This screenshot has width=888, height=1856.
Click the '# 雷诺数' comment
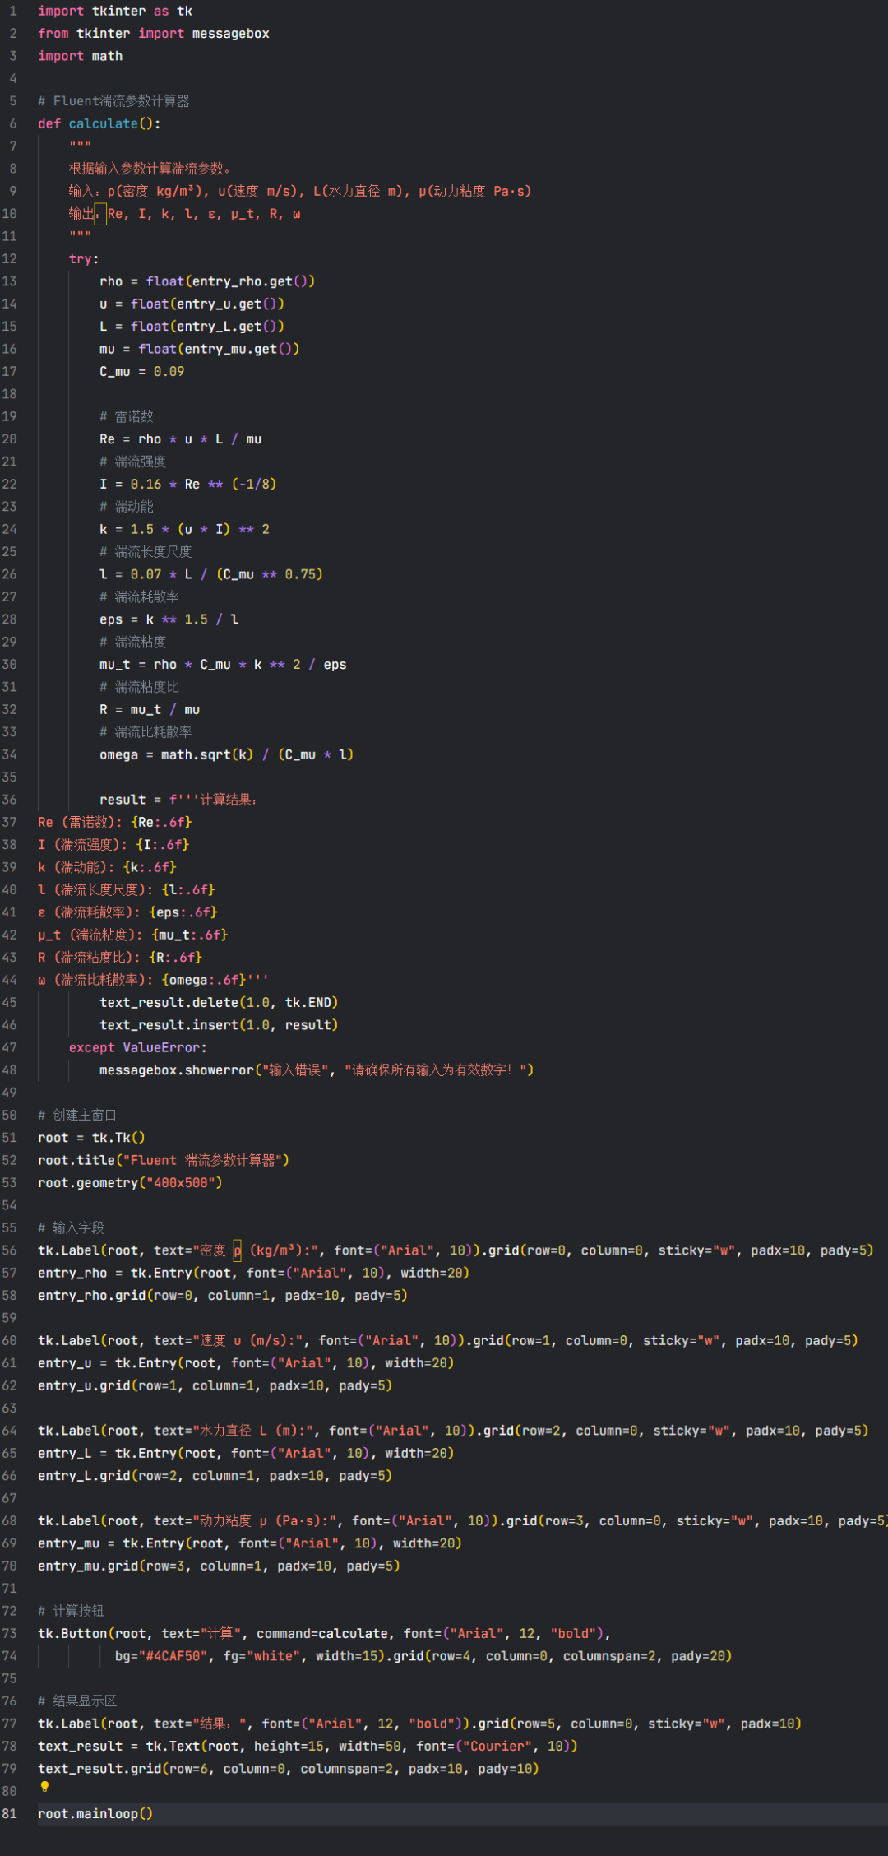[127, 416]
